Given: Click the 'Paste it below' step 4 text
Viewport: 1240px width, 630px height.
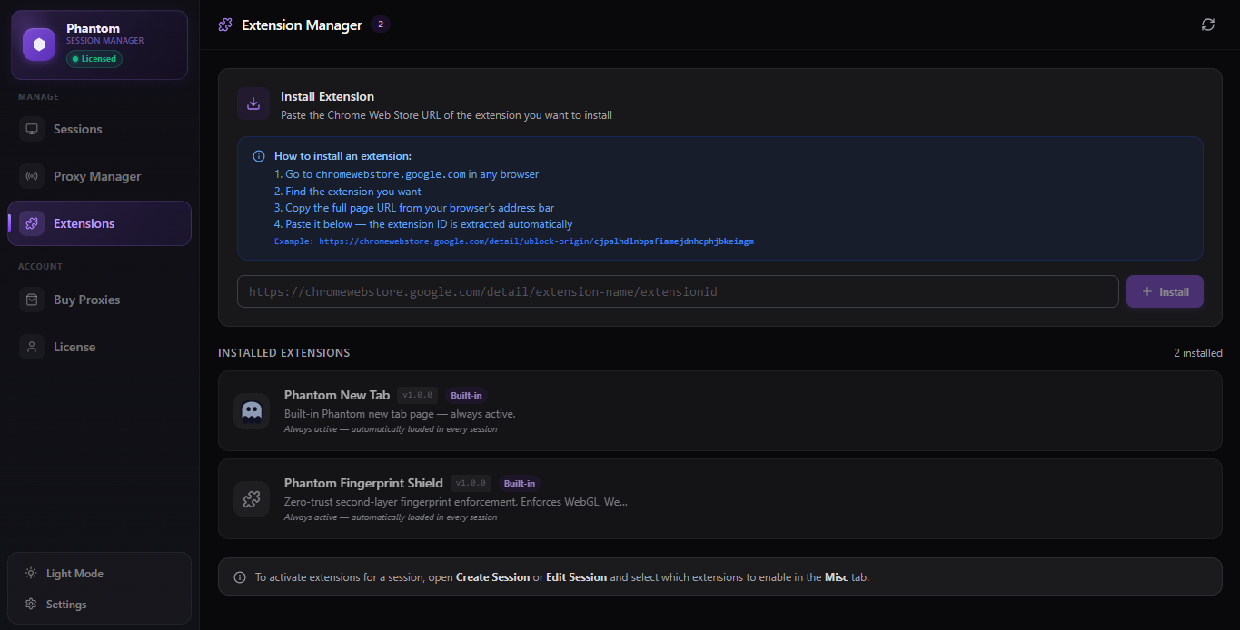Looking at the screenshot, I should [423, 224].
